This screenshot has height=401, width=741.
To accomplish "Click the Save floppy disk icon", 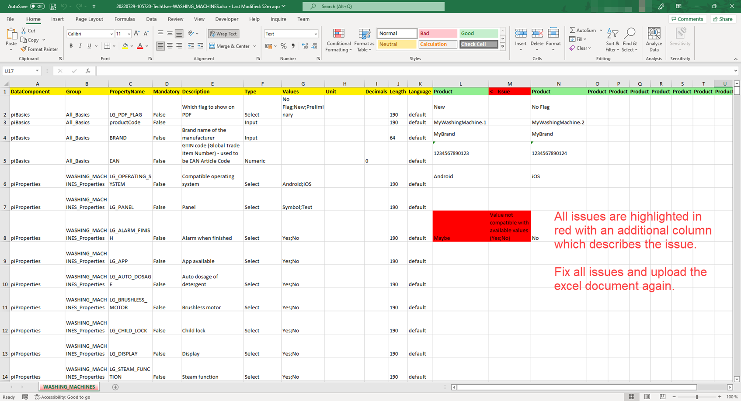I will (x=52, y=7).
